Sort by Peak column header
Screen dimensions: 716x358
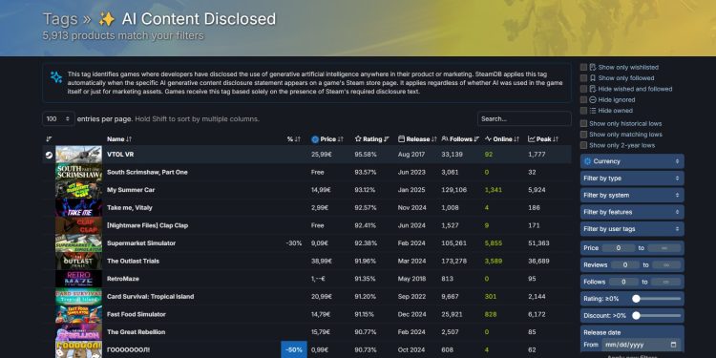point(543,139)
